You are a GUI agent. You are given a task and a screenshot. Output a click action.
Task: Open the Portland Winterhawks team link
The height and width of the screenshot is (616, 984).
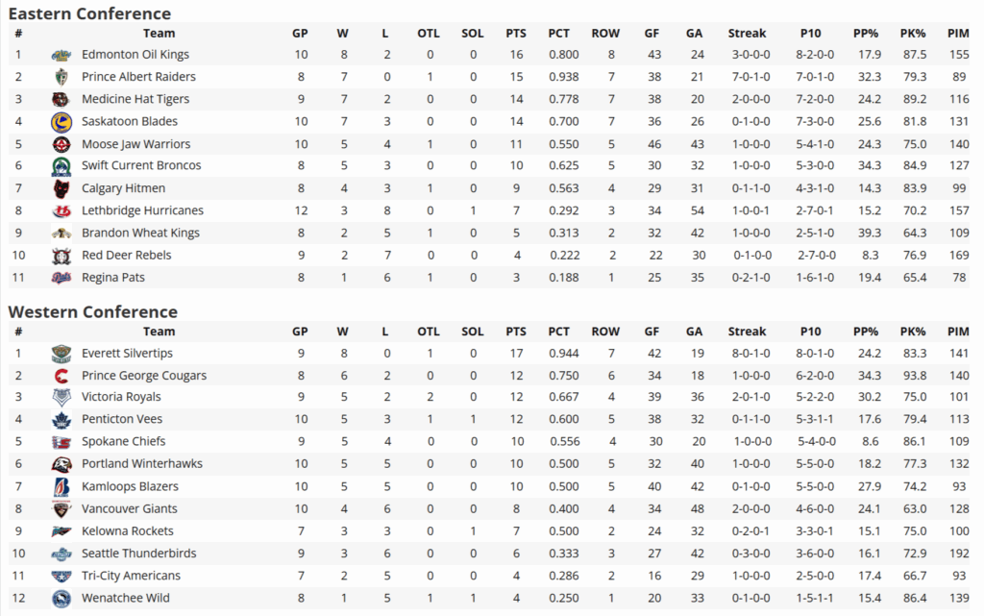[x=142, y=464]
